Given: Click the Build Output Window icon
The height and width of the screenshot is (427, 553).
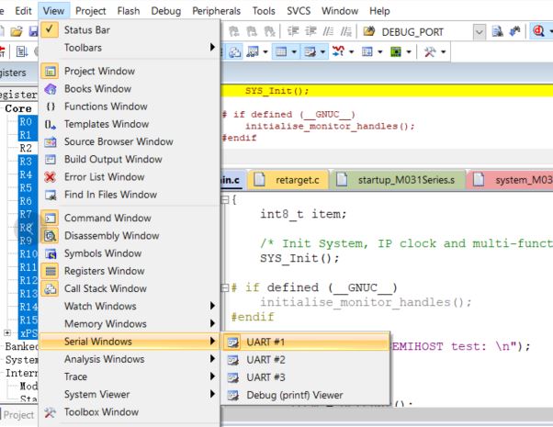Looking at the screenshot, I should tap(51, 160).
